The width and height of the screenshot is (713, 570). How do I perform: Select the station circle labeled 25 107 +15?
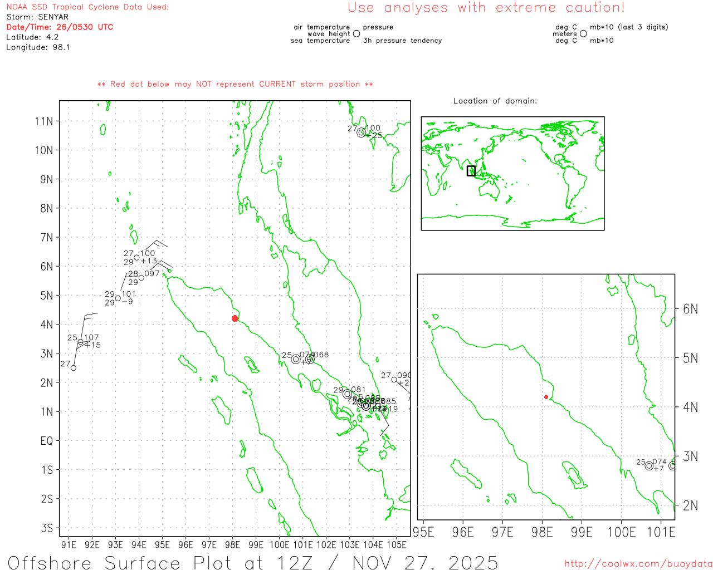pyautogui.click(x=80, y=342)
